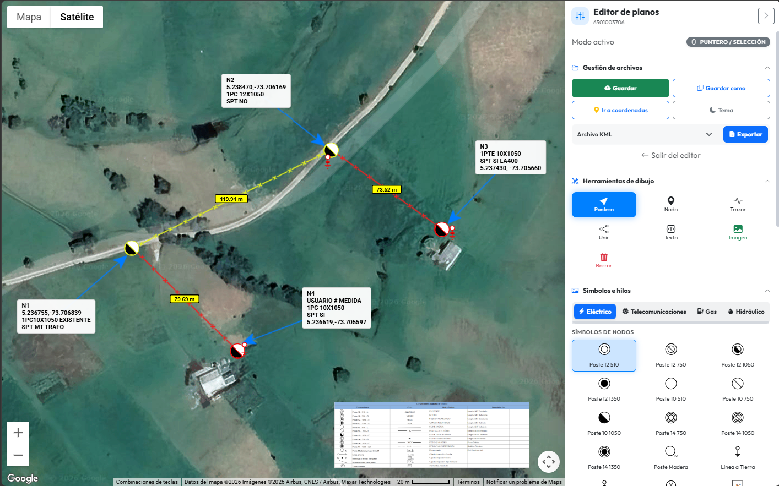Click the symbols legend table image

click(431, 435)
